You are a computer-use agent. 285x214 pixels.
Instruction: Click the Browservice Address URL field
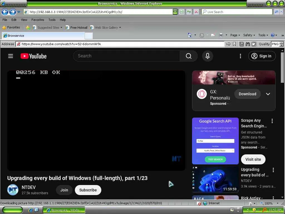tap(120, 44)
